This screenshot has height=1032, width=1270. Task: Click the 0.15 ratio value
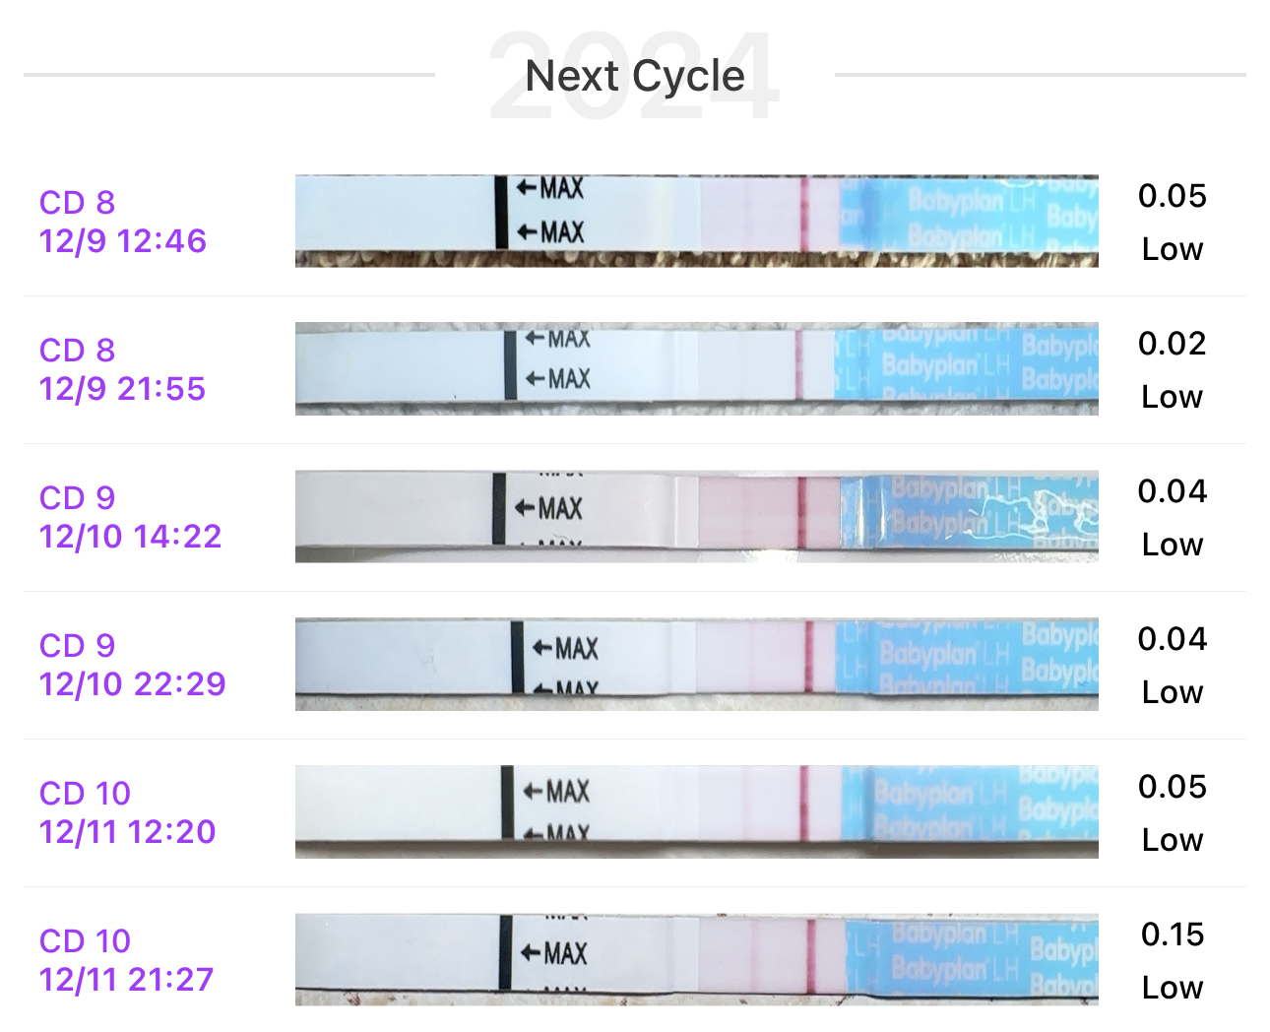pos(1172,935)
